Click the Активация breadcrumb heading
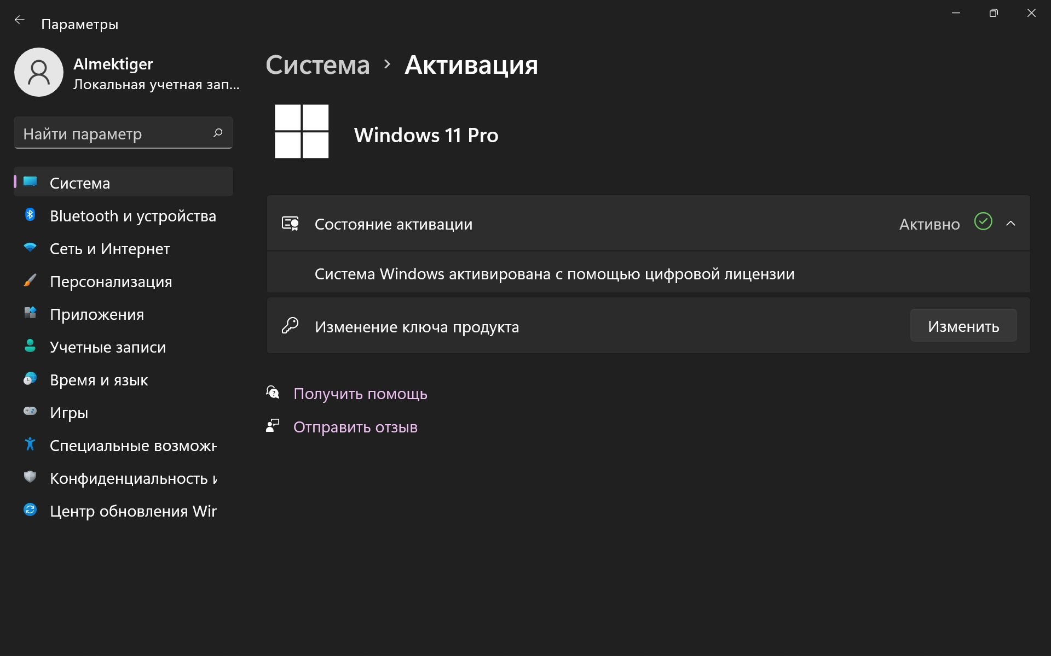The height and width of the screenshot is (656, 1051). 471,65
